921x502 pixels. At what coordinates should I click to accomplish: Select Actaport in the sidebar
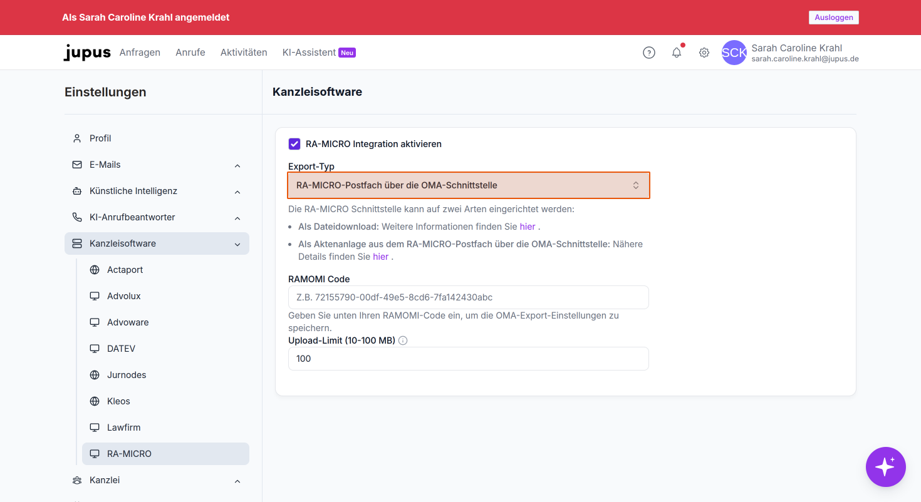[x=165, y=270]
